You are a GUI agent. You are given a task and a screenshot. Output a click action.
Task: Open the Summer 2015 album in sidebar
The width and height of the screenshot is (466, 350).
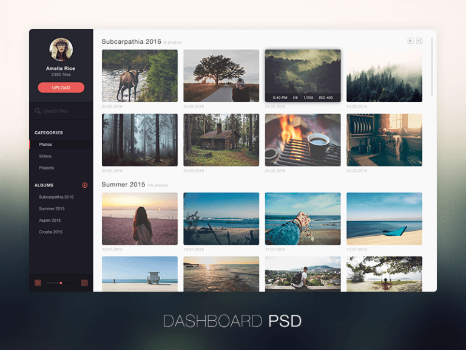[52, 208]
